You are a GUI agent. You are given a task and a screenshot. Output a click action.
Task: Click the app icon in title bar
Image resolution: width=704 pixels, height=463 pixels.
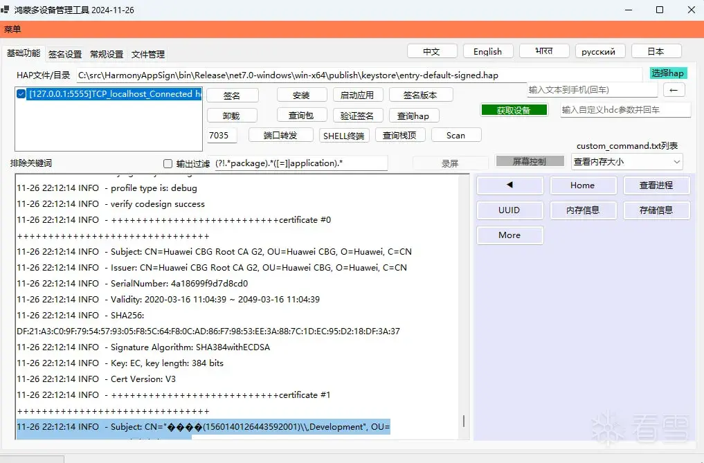[5, 10]
